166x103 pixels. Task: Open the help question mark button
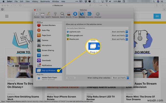130,84
